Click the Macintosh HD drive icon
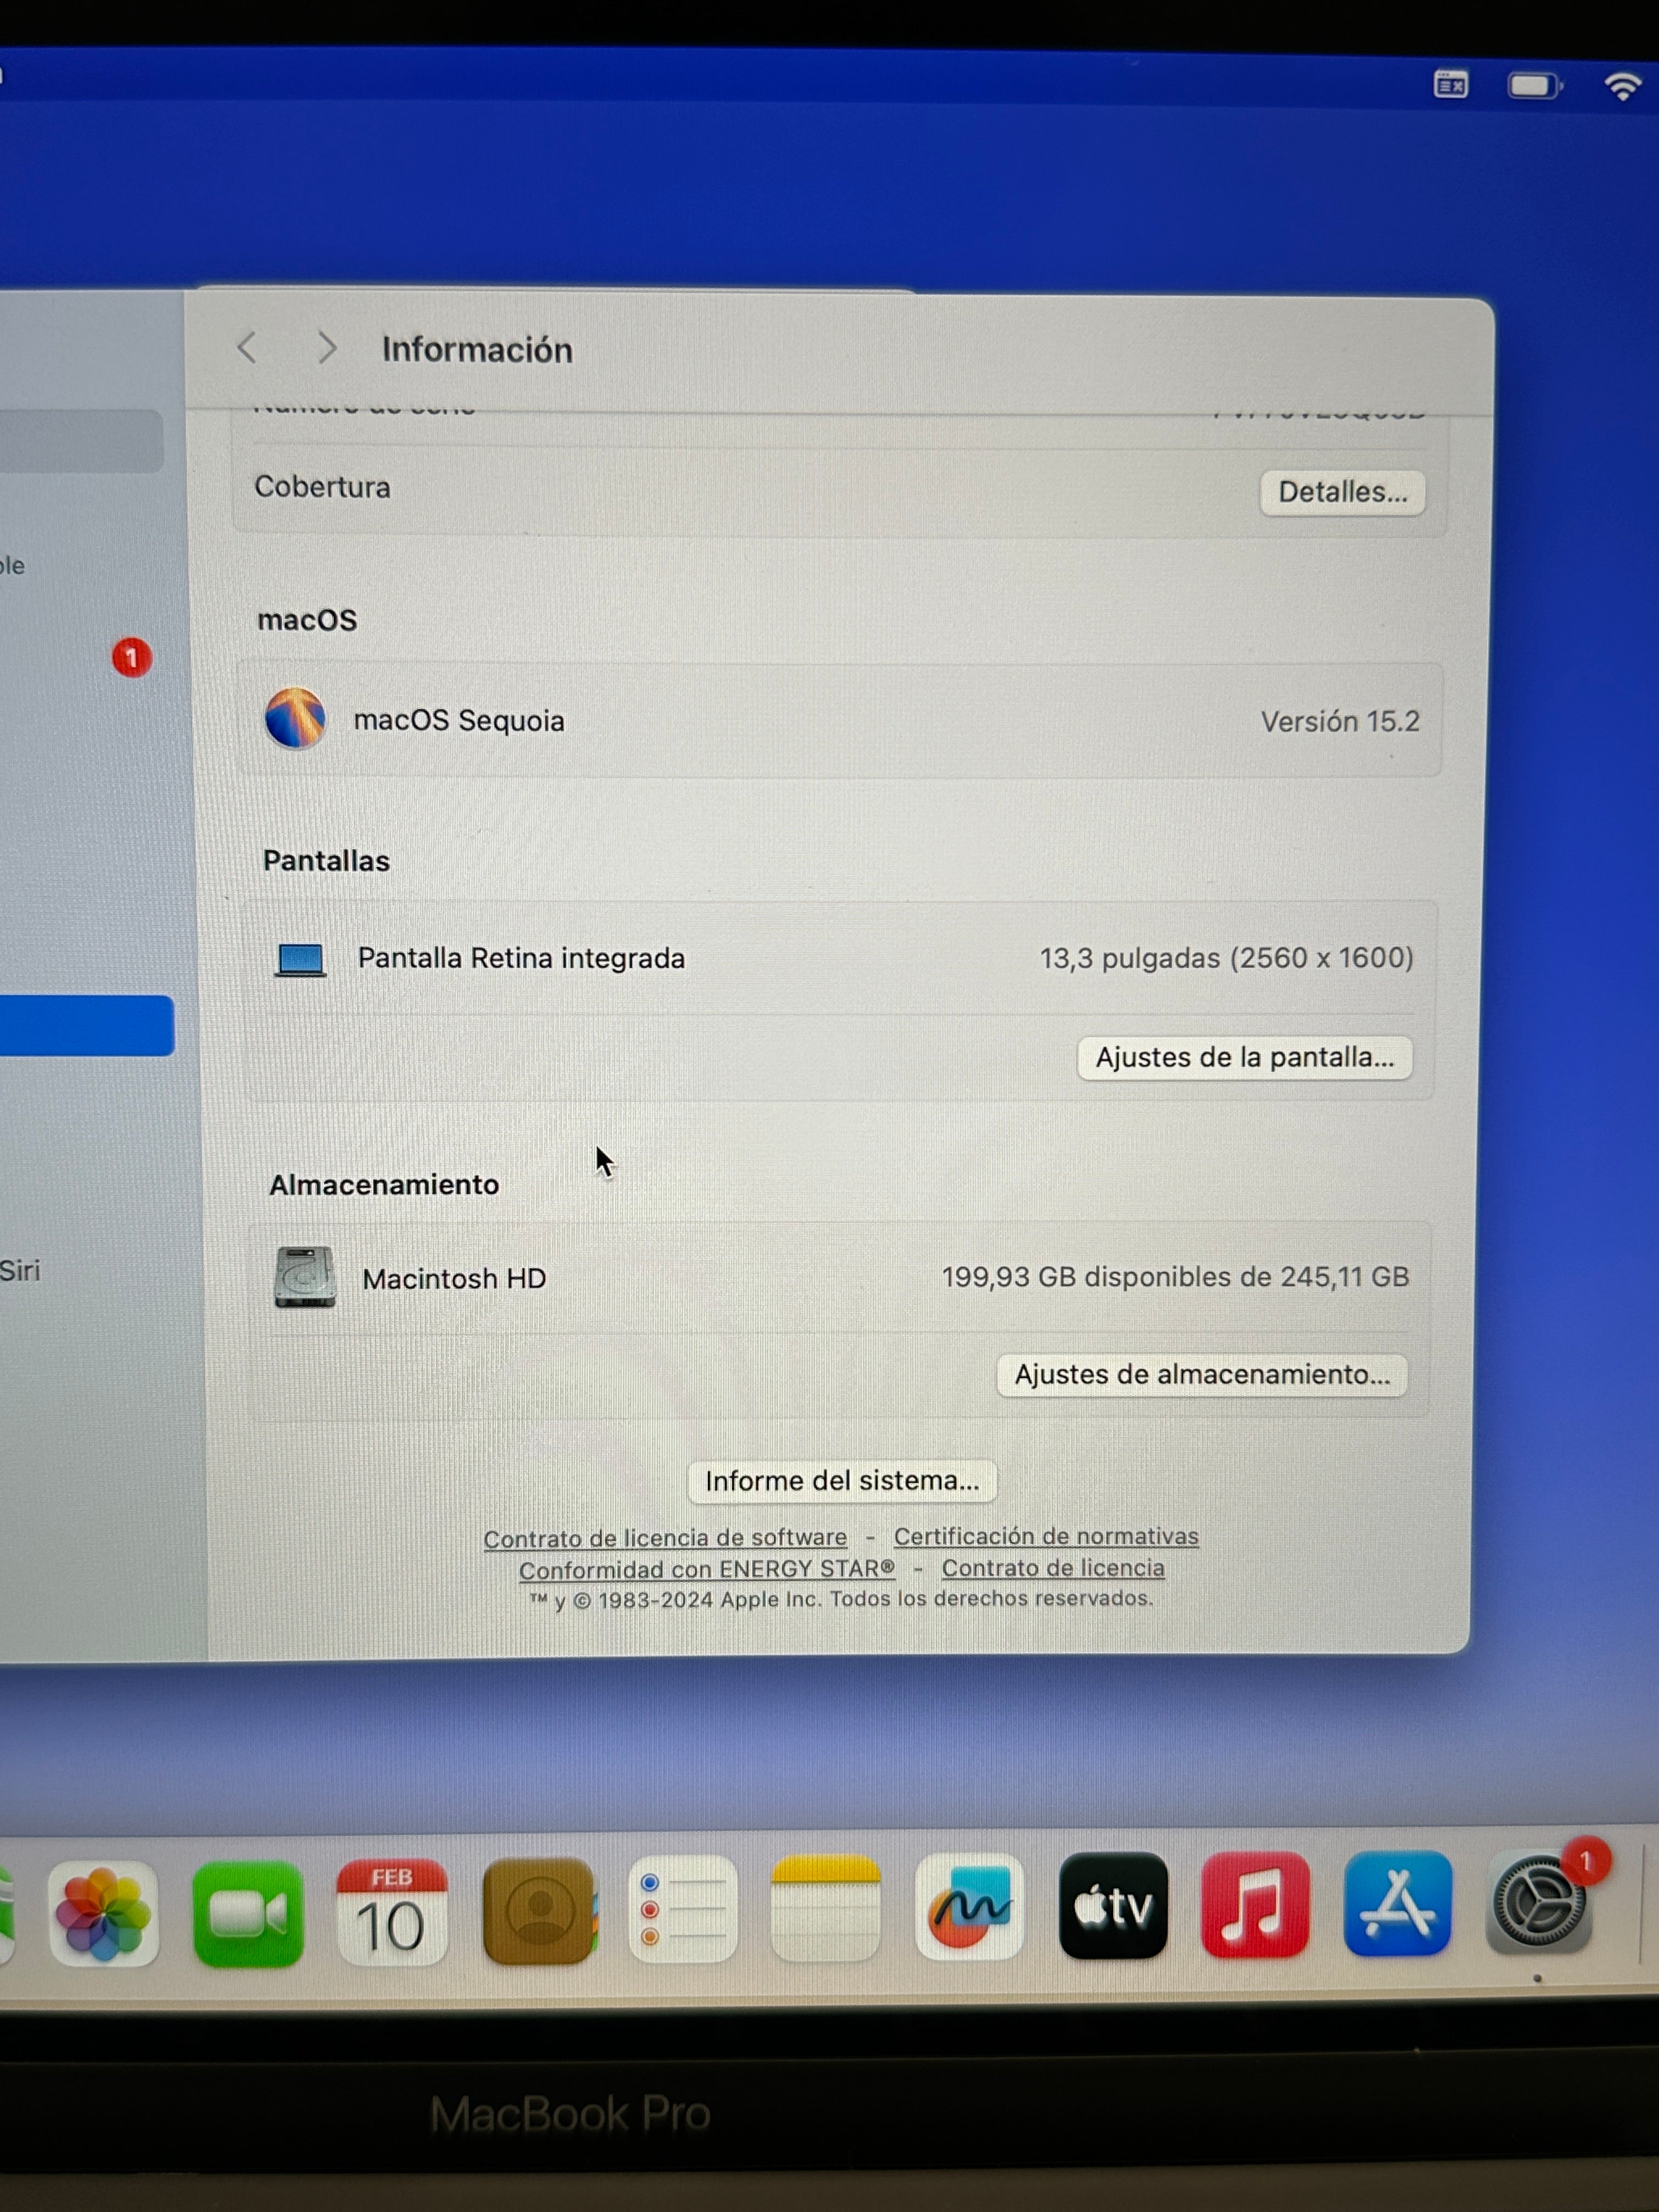Image resolution: width=1659 pixels, height=2212 pixels. (x=305, y=1277)
